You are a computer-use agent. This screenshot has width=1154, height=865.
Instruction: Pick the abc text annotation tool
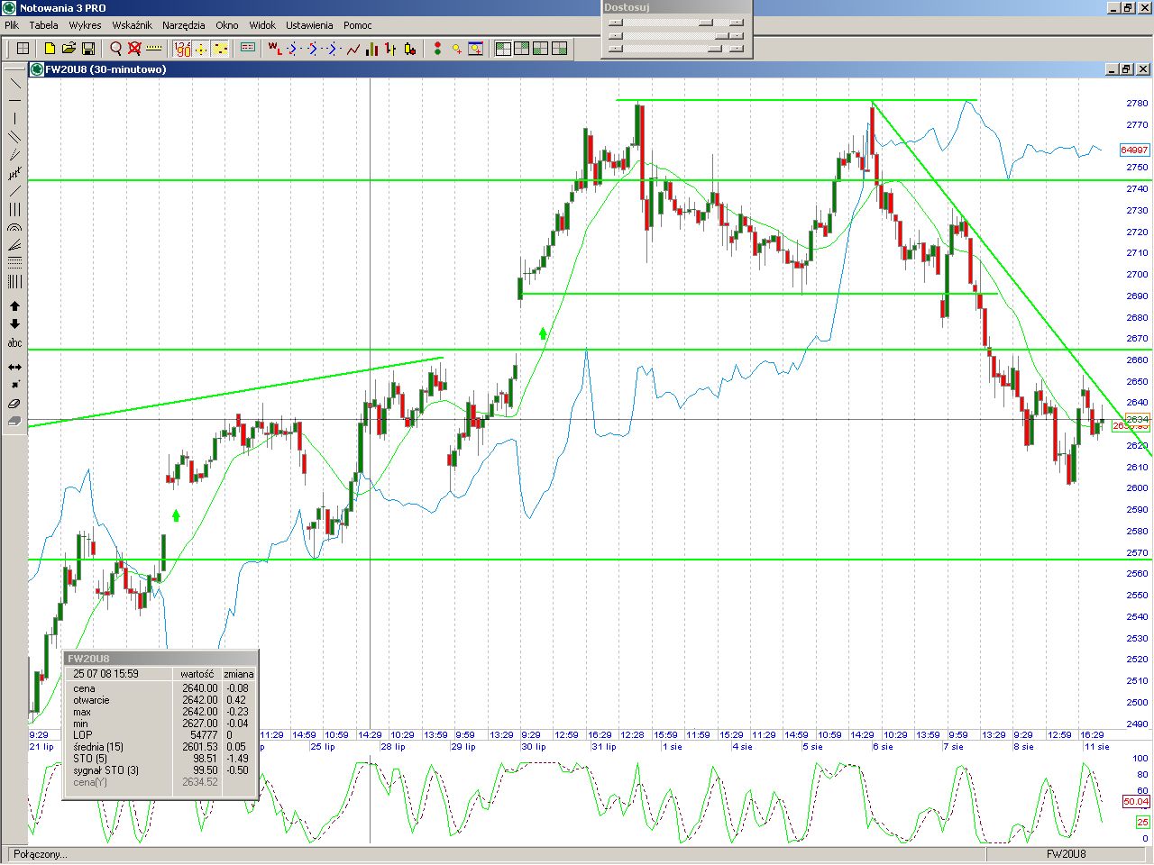tap(14, 343)
